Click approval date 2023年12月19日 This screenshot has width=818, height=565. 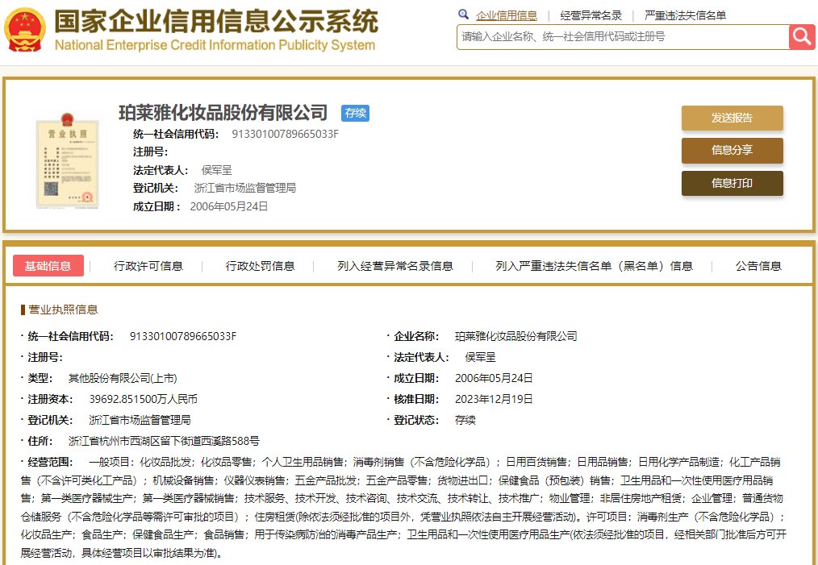(494, 399)
